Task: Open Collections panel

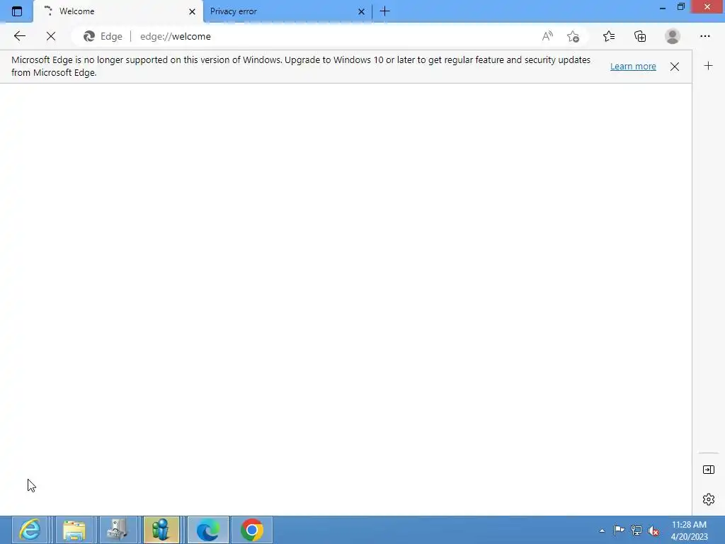Action: [640, 36]
